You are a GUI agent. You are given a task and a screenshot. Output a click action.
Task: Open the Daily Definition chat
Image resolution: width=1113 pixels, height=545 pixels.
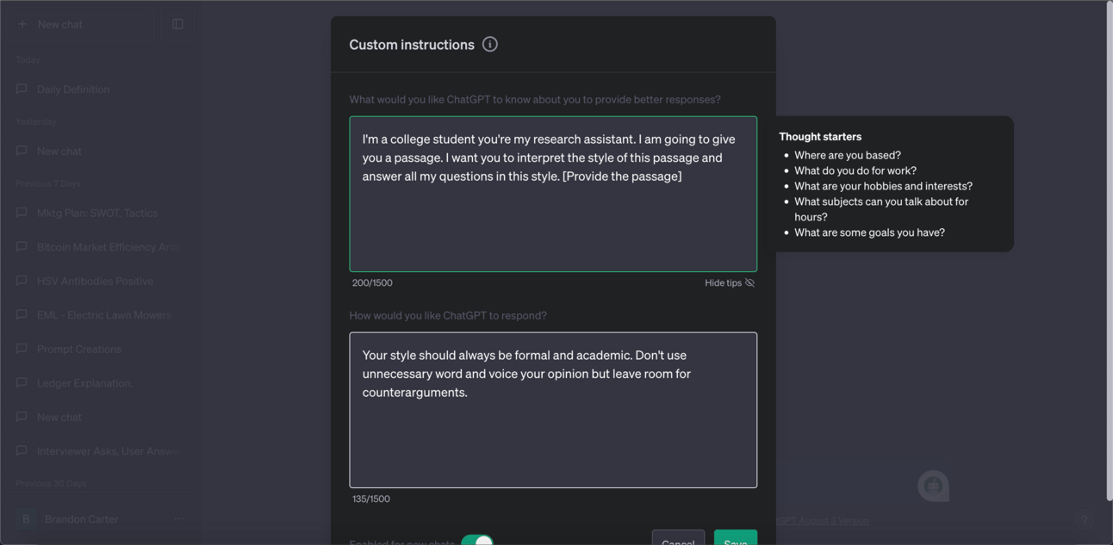click(x=101, y=89)
